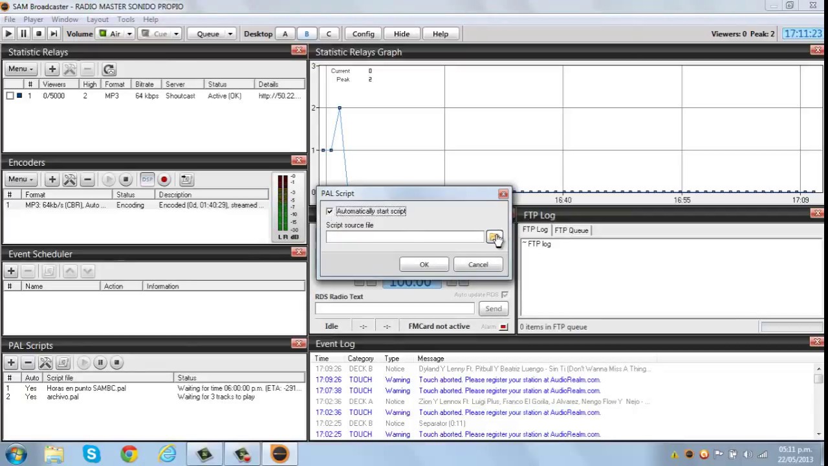Cancel the PAL Script dialog
The image size is (828, 466).
click(x=478, y=264)
